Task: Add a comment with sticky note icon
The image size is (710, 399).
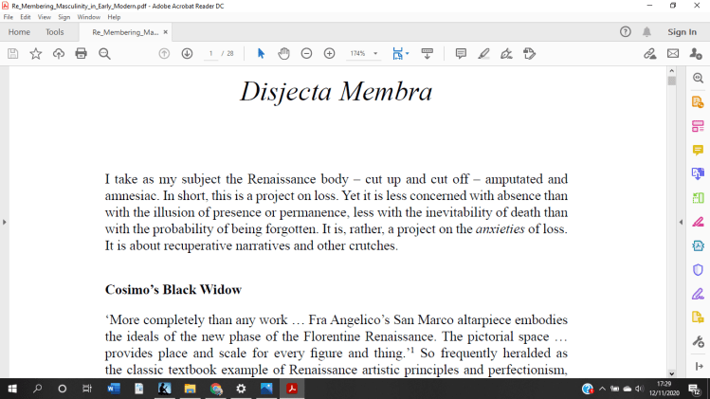Action: 461,54
